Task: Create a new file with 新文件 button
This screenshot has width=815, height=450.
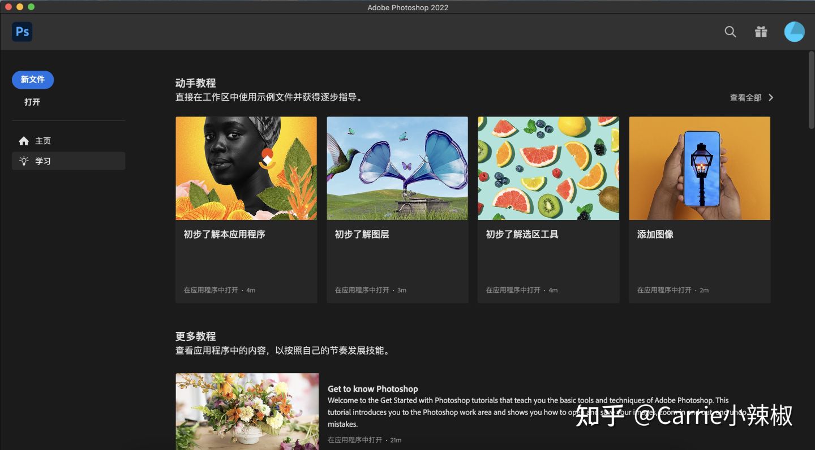Action: pos(33,80)
